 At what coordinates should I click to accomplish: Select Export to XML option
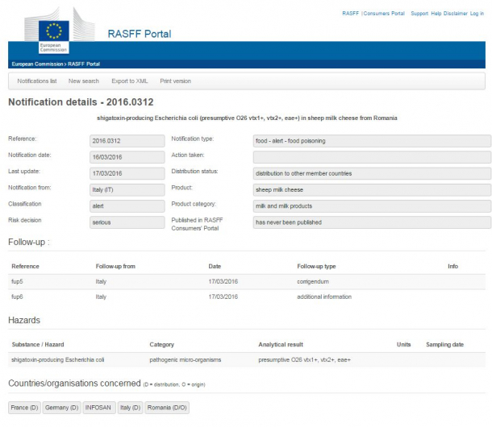[130, 81]
